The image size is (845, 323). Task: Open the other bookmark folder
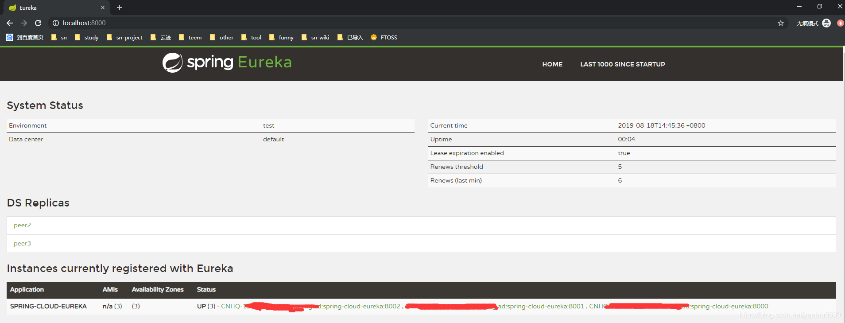(x=222, y=37)
